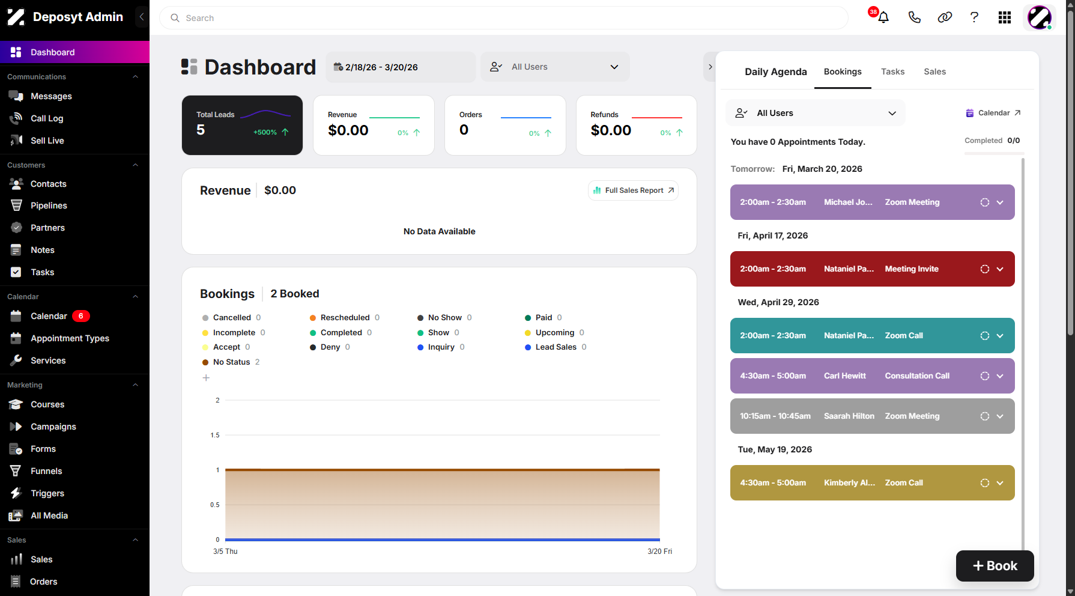Switch to the Bookings tab

[x=843, y=71]
